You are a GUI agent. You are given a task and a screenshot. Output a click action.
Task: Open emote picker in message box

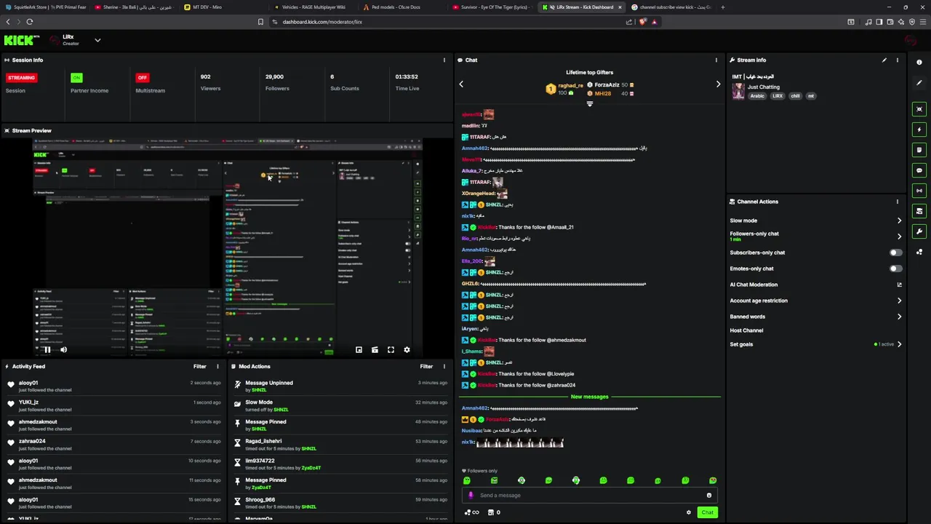click(x=709, y=496)
